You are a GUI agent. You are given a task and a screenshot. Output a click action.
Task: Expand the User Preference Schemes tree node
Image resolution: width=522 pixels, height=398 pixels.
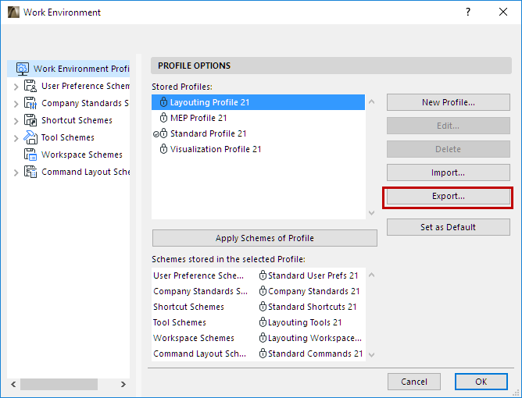point(16,86)
